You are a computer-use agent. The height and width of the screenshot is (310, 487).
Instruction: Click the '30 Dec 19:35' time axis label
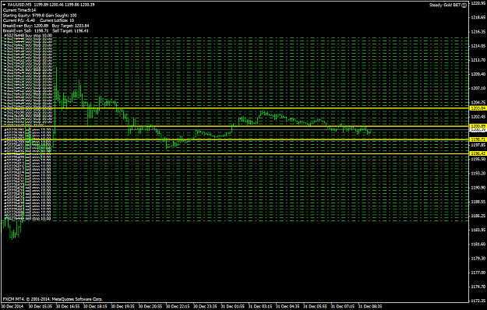pyautogui.click(x=122, y=306)
